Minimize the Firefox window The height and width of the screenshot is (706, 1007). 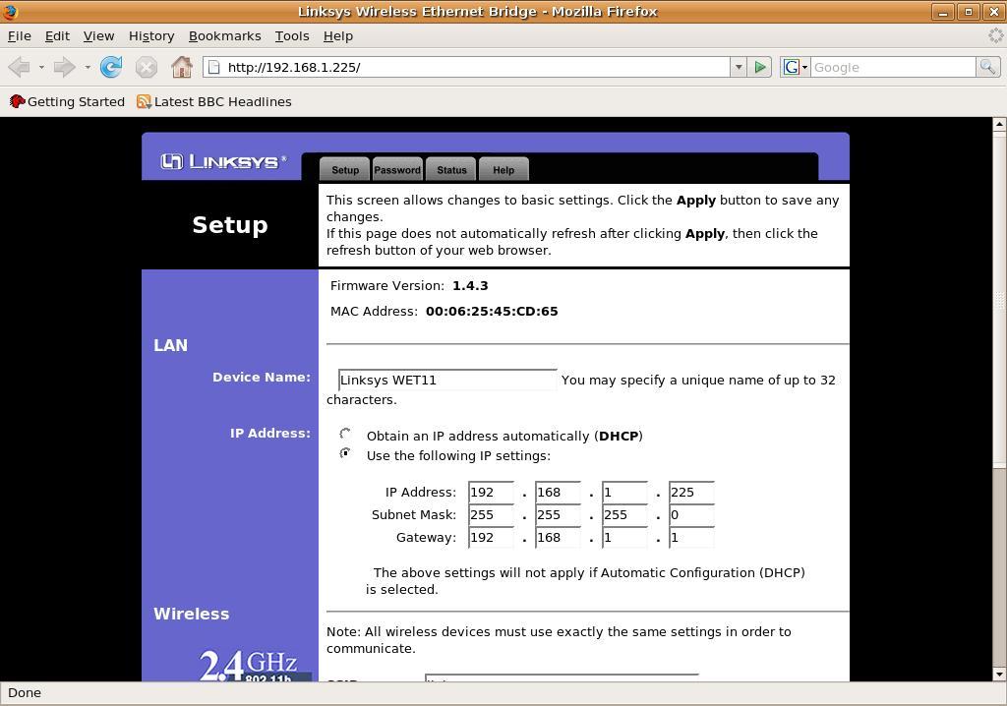[x=943, y=12]
